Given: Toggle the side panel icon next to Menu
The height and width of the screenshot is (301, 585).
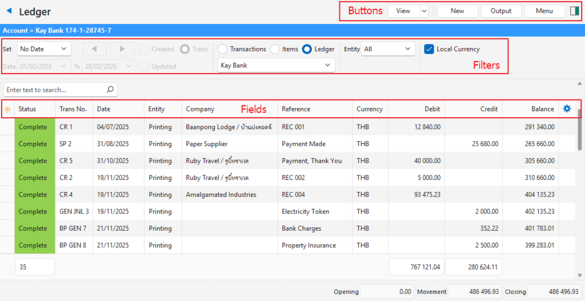Looking at the screenshot, I should pos(574,11).
